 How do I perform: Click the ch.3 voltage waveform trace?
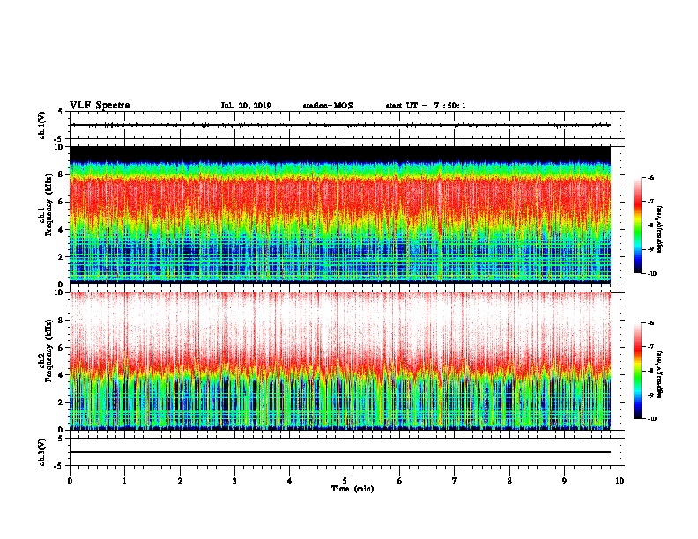tap(340, 452)
